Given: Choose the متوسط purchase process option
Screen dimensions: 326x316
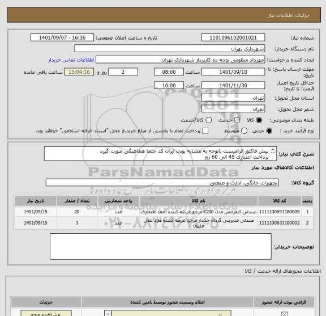Looking at the screenshot, I should (x=244, y=131).
